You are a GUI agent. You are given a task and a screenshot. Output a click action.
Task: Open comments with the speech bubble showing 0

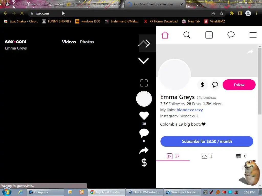(x=144, y=133)
